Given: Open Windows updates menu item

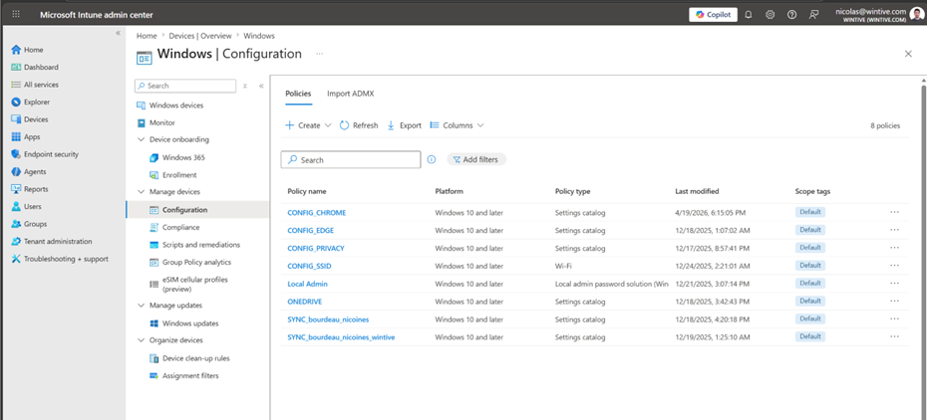Looking at the screenshot, I should tap(183, 323).
